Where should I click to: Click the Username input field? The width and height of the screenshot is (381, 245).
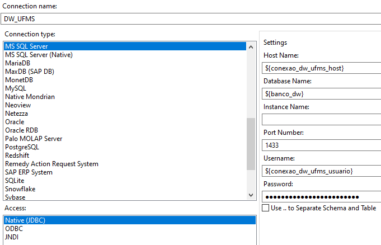[x=322, y=171]
